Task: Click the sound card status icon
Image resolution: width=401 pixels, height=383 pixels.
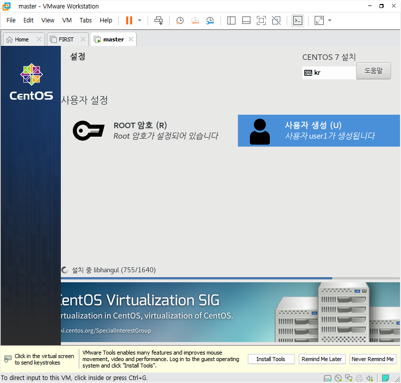Action: (x=370, y=378)
